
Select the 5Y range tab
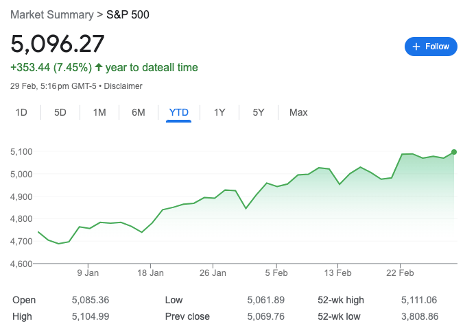(259, 112)
